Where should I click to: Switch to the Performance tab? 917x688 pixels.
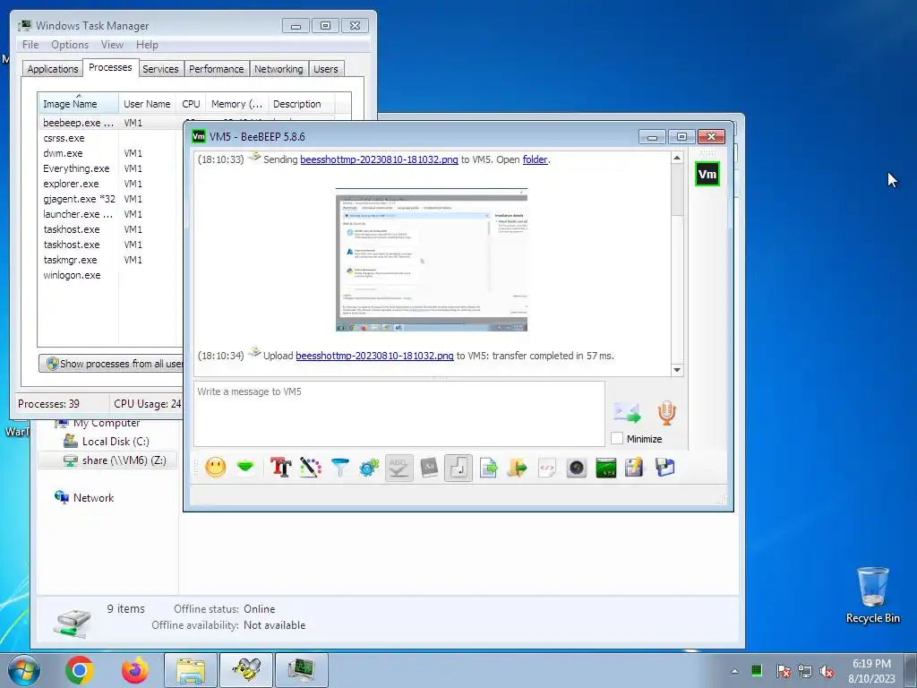(217, 69)
